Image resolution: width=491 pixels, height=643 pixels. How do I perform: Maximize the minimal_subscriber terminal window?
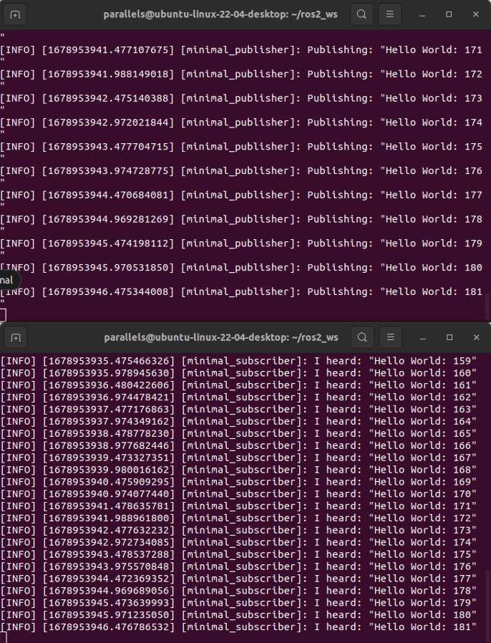[x=449, y=337]
